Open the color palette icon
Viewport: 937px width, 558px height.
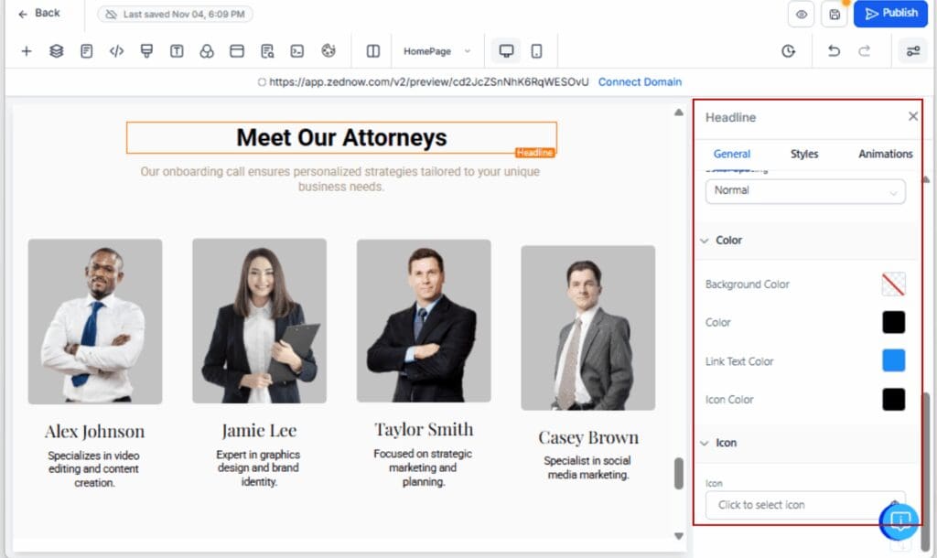328,50
